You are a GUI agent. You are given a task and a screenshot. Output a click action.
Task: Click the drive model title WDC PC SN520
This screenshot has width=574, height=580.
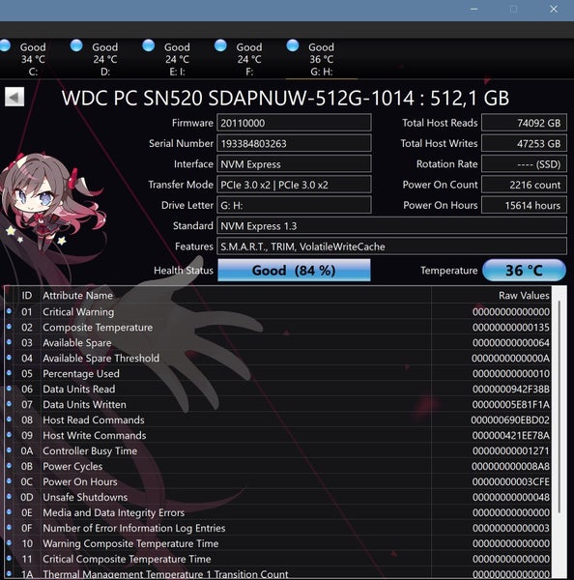coord(285,99)
